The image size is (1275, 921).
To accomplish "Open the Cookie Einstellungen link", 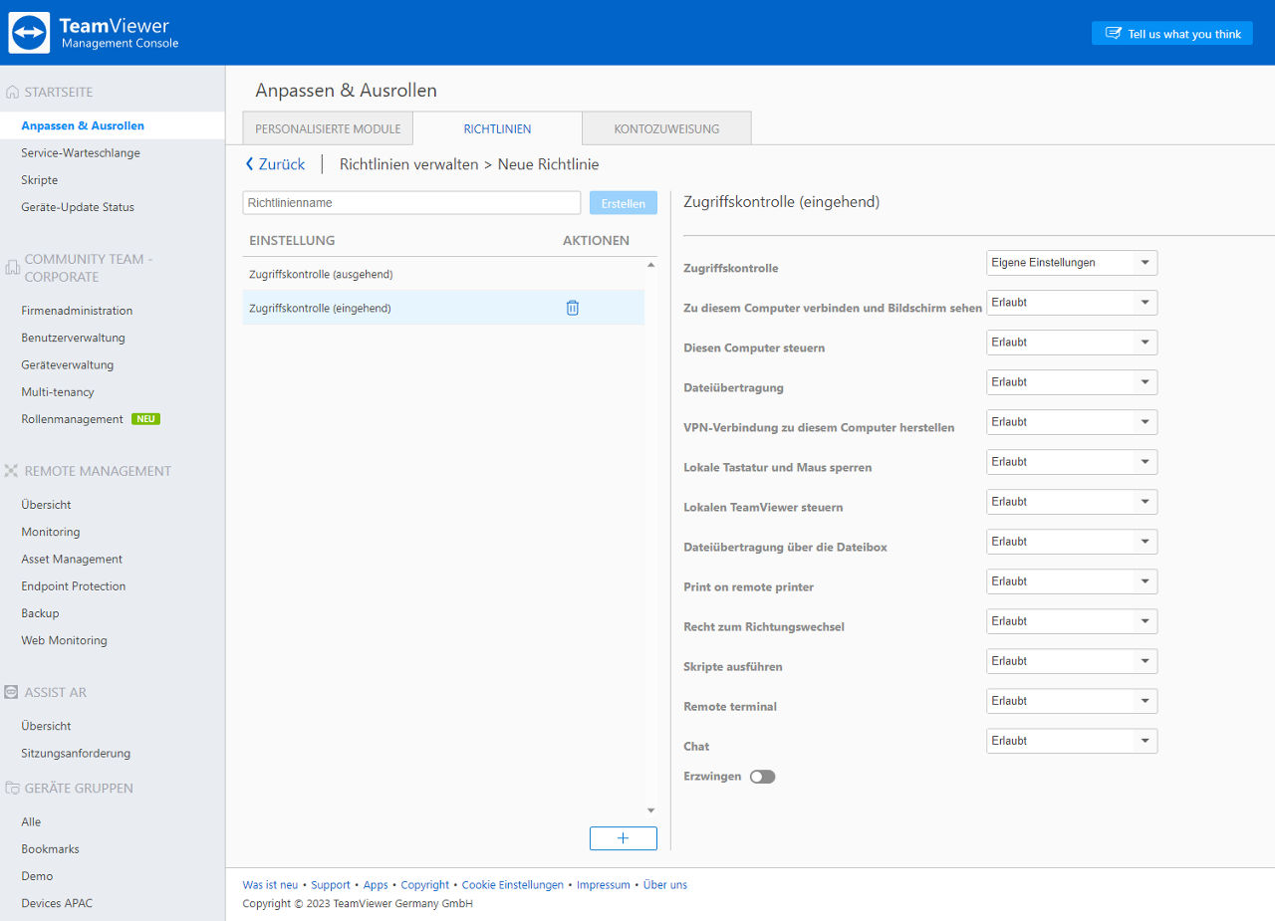I will point(512,884).
